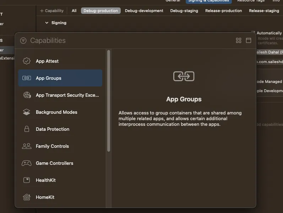Toggle the detail pane layout icon

(249, 40)
